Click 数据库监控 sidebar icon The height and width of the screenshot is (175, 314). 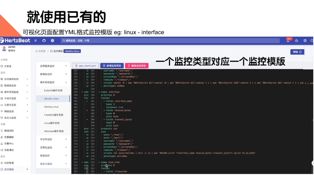click(x=2, y=86)
